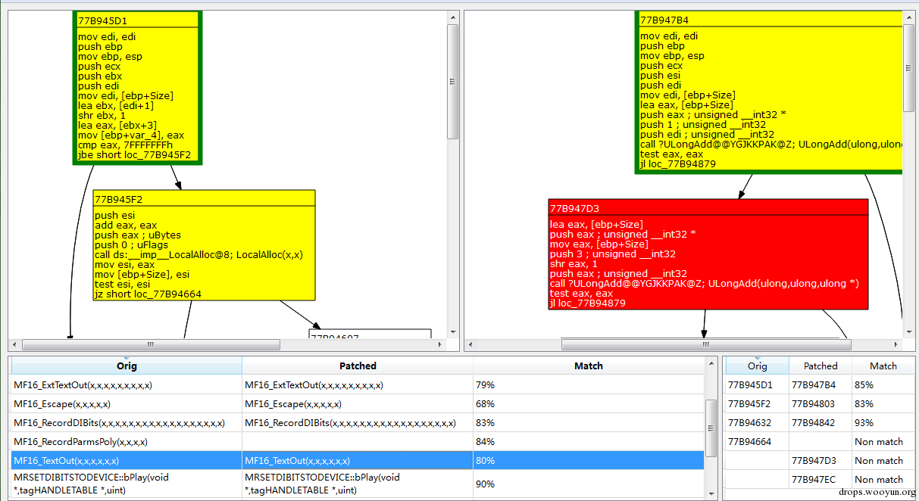The height and width of the screenshot is (501, 919).
Task: Click the 84% match value
Action: [485, 441]
